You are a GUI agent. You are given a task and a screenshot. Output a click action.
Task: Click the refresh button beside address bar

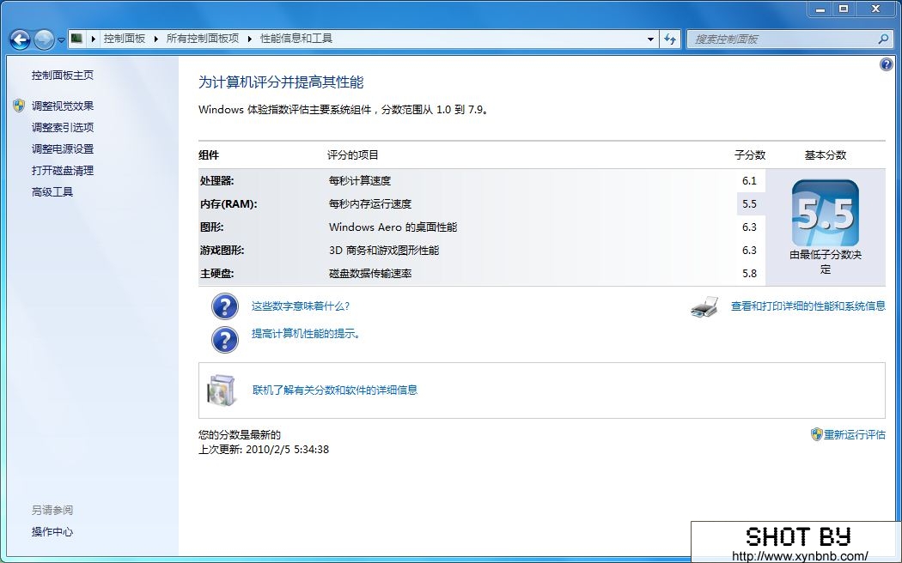(670, 39)
